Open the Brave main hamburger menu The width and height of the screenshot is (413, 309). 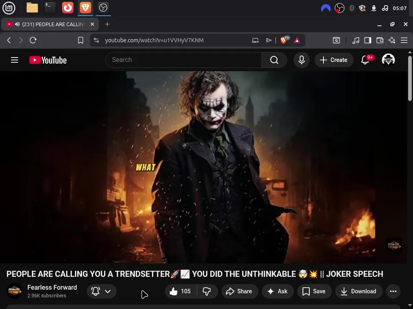pyautogui.click(x=404, y=40)
